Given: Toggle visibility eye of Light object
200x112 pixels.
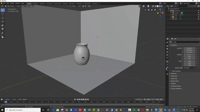Looking at the screenshot, I should tap(198, 17).
